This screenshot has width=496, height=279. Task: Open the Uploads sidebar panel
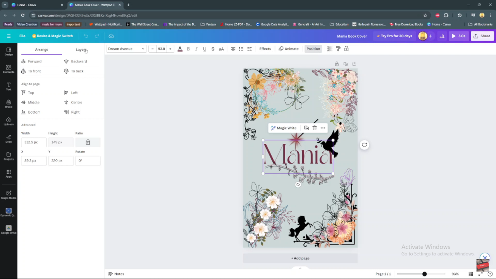[9, 121]
